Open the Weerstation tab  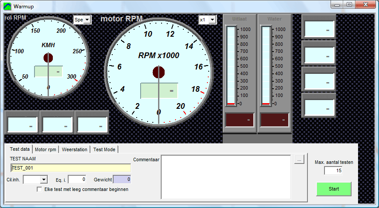[x=74, y=149]
